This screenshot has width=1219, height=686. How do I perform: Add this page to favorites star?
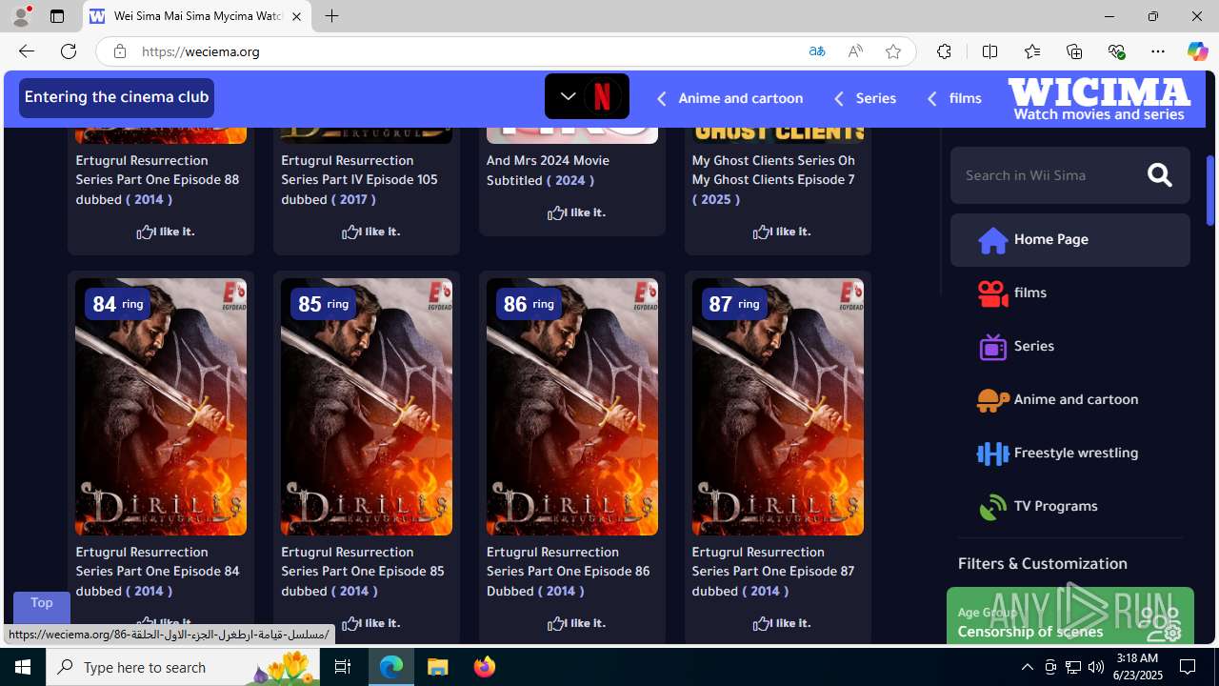(892, 51)
